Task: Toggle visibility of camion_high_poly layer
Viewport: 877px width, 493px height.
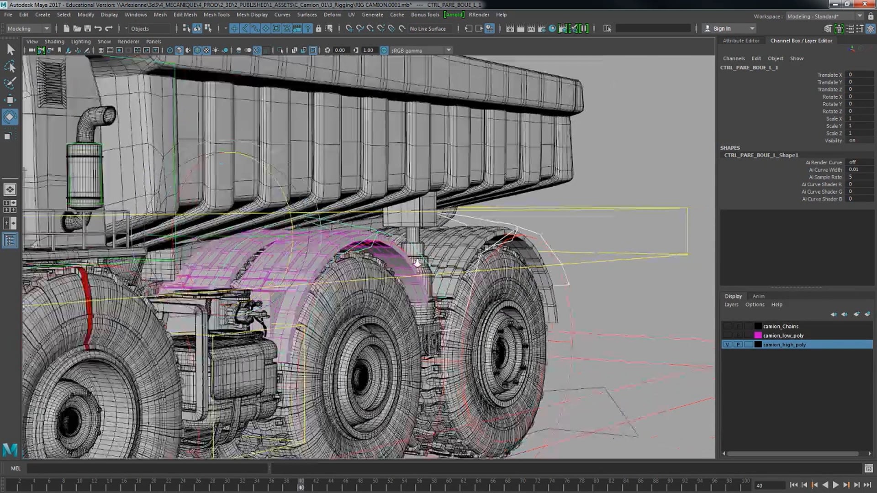Action: (x=727, y=345)
